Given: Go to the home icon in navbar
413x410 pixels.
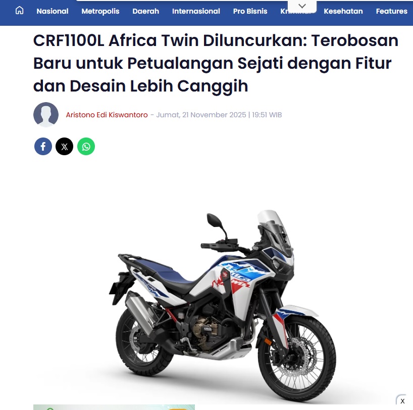Looking at the screenshot, I should (20, 11).
